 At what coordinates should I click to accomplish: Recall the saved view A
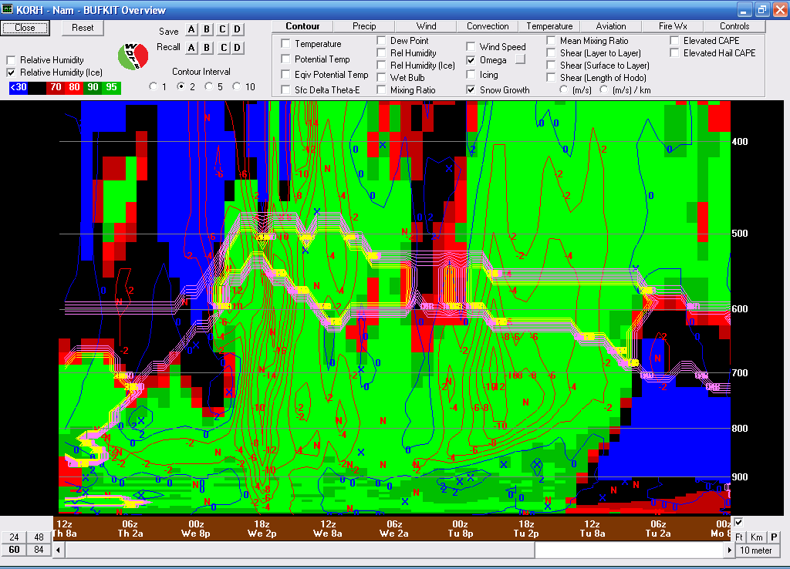(191, 48)
